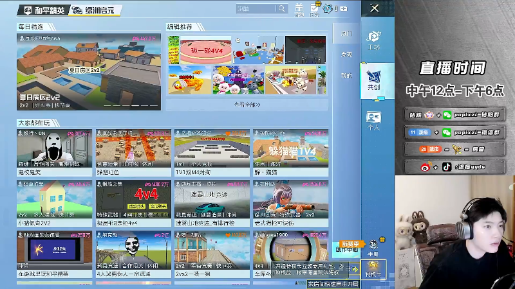Open the 鬼哭鬼笑 map card
The image size is (515, 289).
[x=55, y=153]
